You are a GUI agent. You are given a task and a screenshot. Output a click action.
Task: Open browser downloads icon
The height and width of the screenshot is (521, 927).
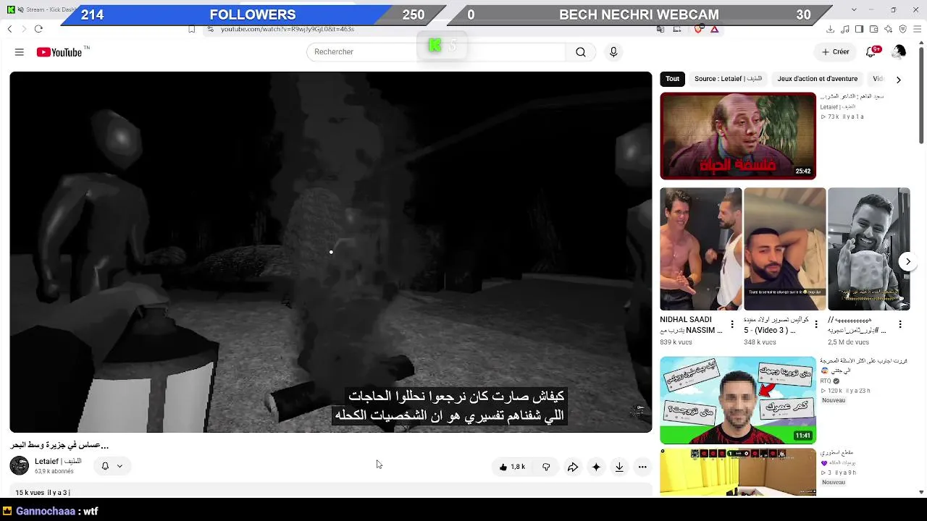pyautogui.click(x=830, y=29)
